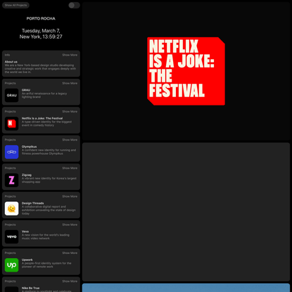The image size is (292, 292).
Task: Click the Show All Projects label button
Action: click(x=15, y=5)
